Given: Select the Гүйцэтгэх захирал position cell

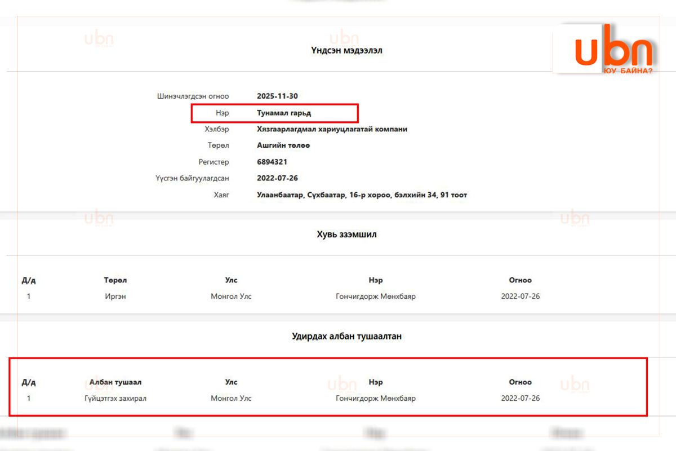Looking at the screenshot, I should (115, 399).
